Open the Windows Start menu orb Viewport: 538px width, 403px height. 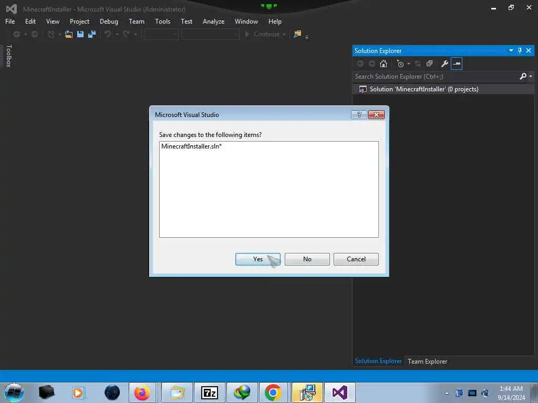tap(14, 393)
